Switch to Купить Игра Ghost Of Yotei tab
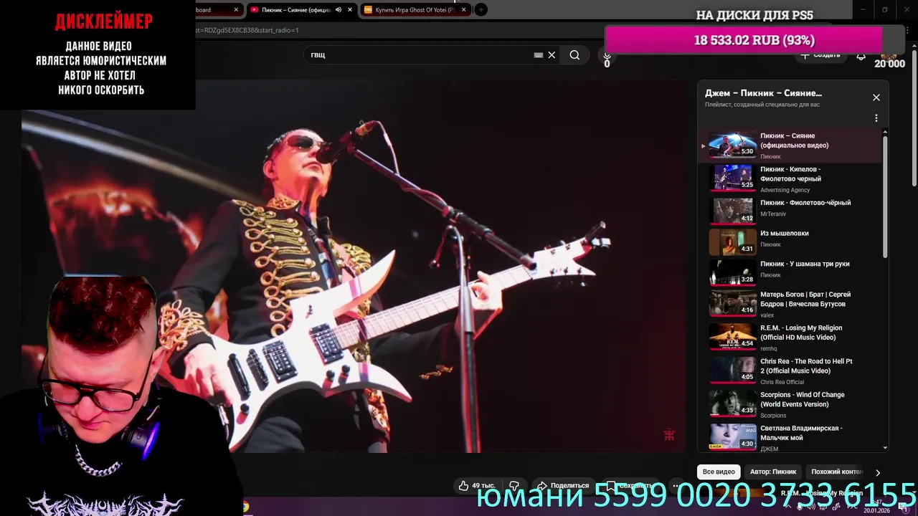The image size is (918, 516). pos(415,10)
